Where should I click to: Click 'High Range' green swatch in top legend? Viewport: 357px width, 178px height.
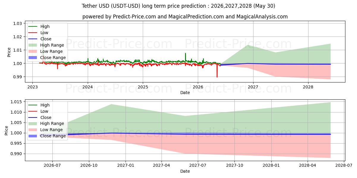click(33, 45)
